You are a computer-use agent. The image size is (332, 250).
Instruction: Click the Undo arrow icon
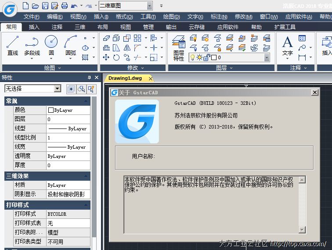pyautogui.click(x=74, y=6)
